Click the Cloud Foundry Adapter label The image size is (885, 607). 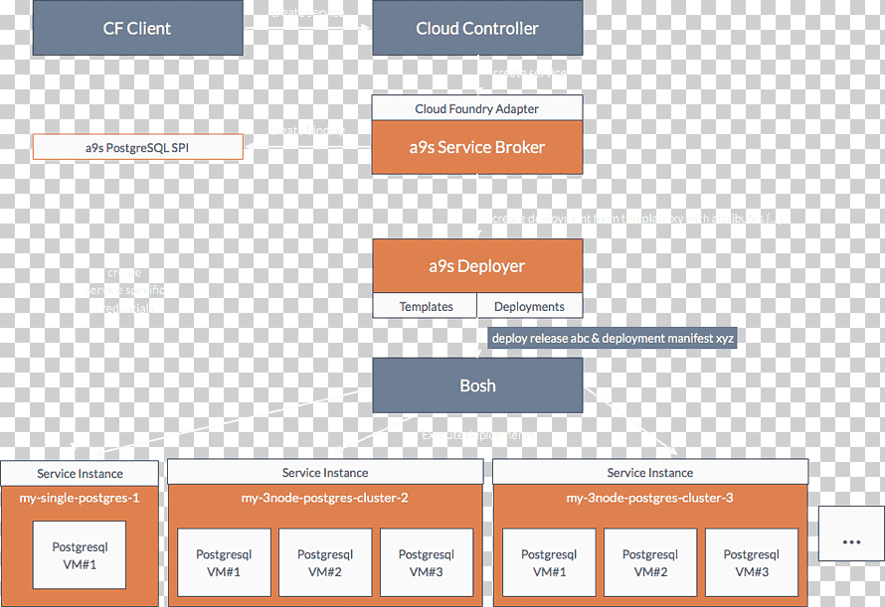point(477,108)
